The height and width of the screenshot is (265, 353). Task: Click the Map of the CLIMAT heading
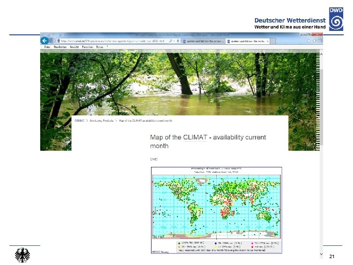(x=208, y=141)
